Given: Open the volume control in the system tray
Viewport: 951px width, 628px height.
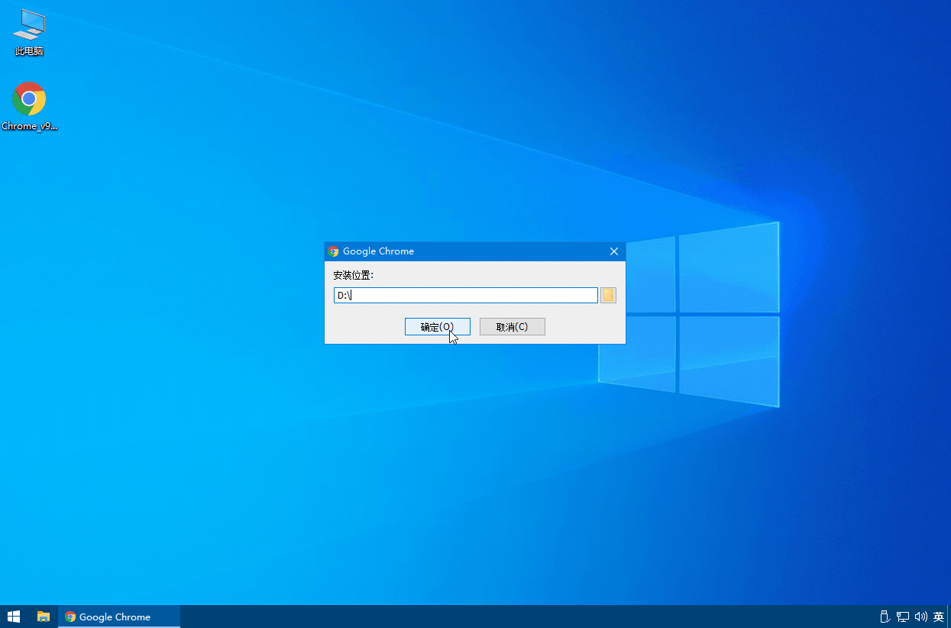Looking at the screenshot, I should pyautogui.click(x=920, y=617).
